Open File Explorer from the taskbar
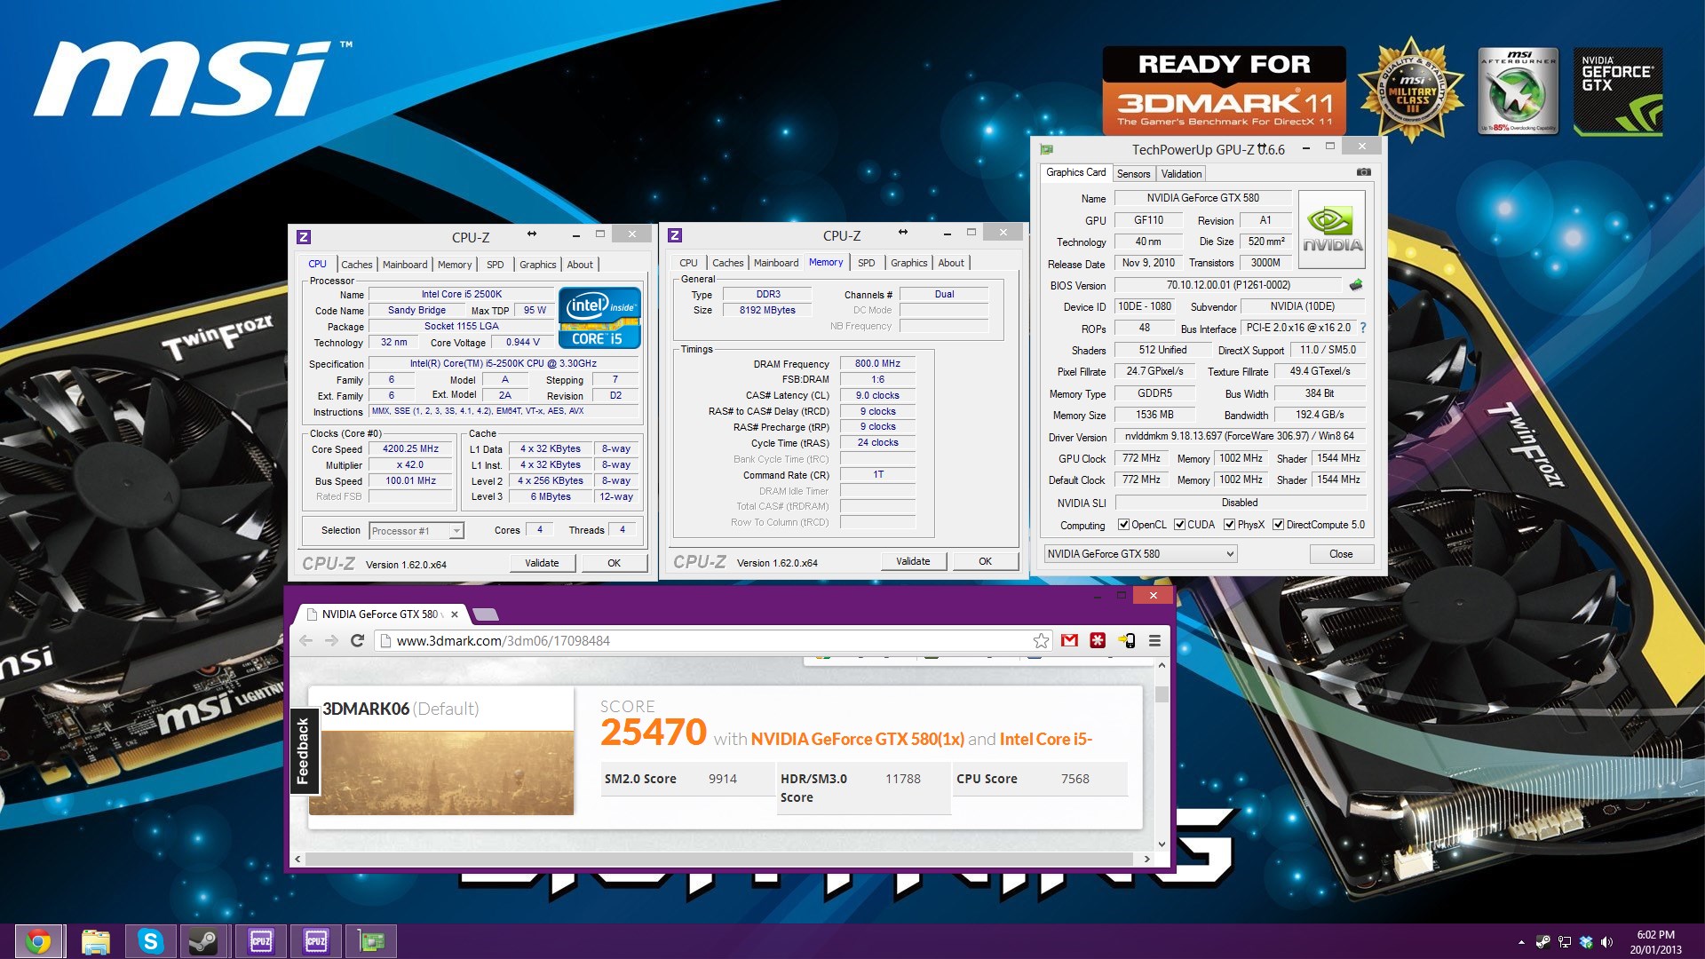Viewport: 1705px width, 959px height. click(x=95, y=941)
